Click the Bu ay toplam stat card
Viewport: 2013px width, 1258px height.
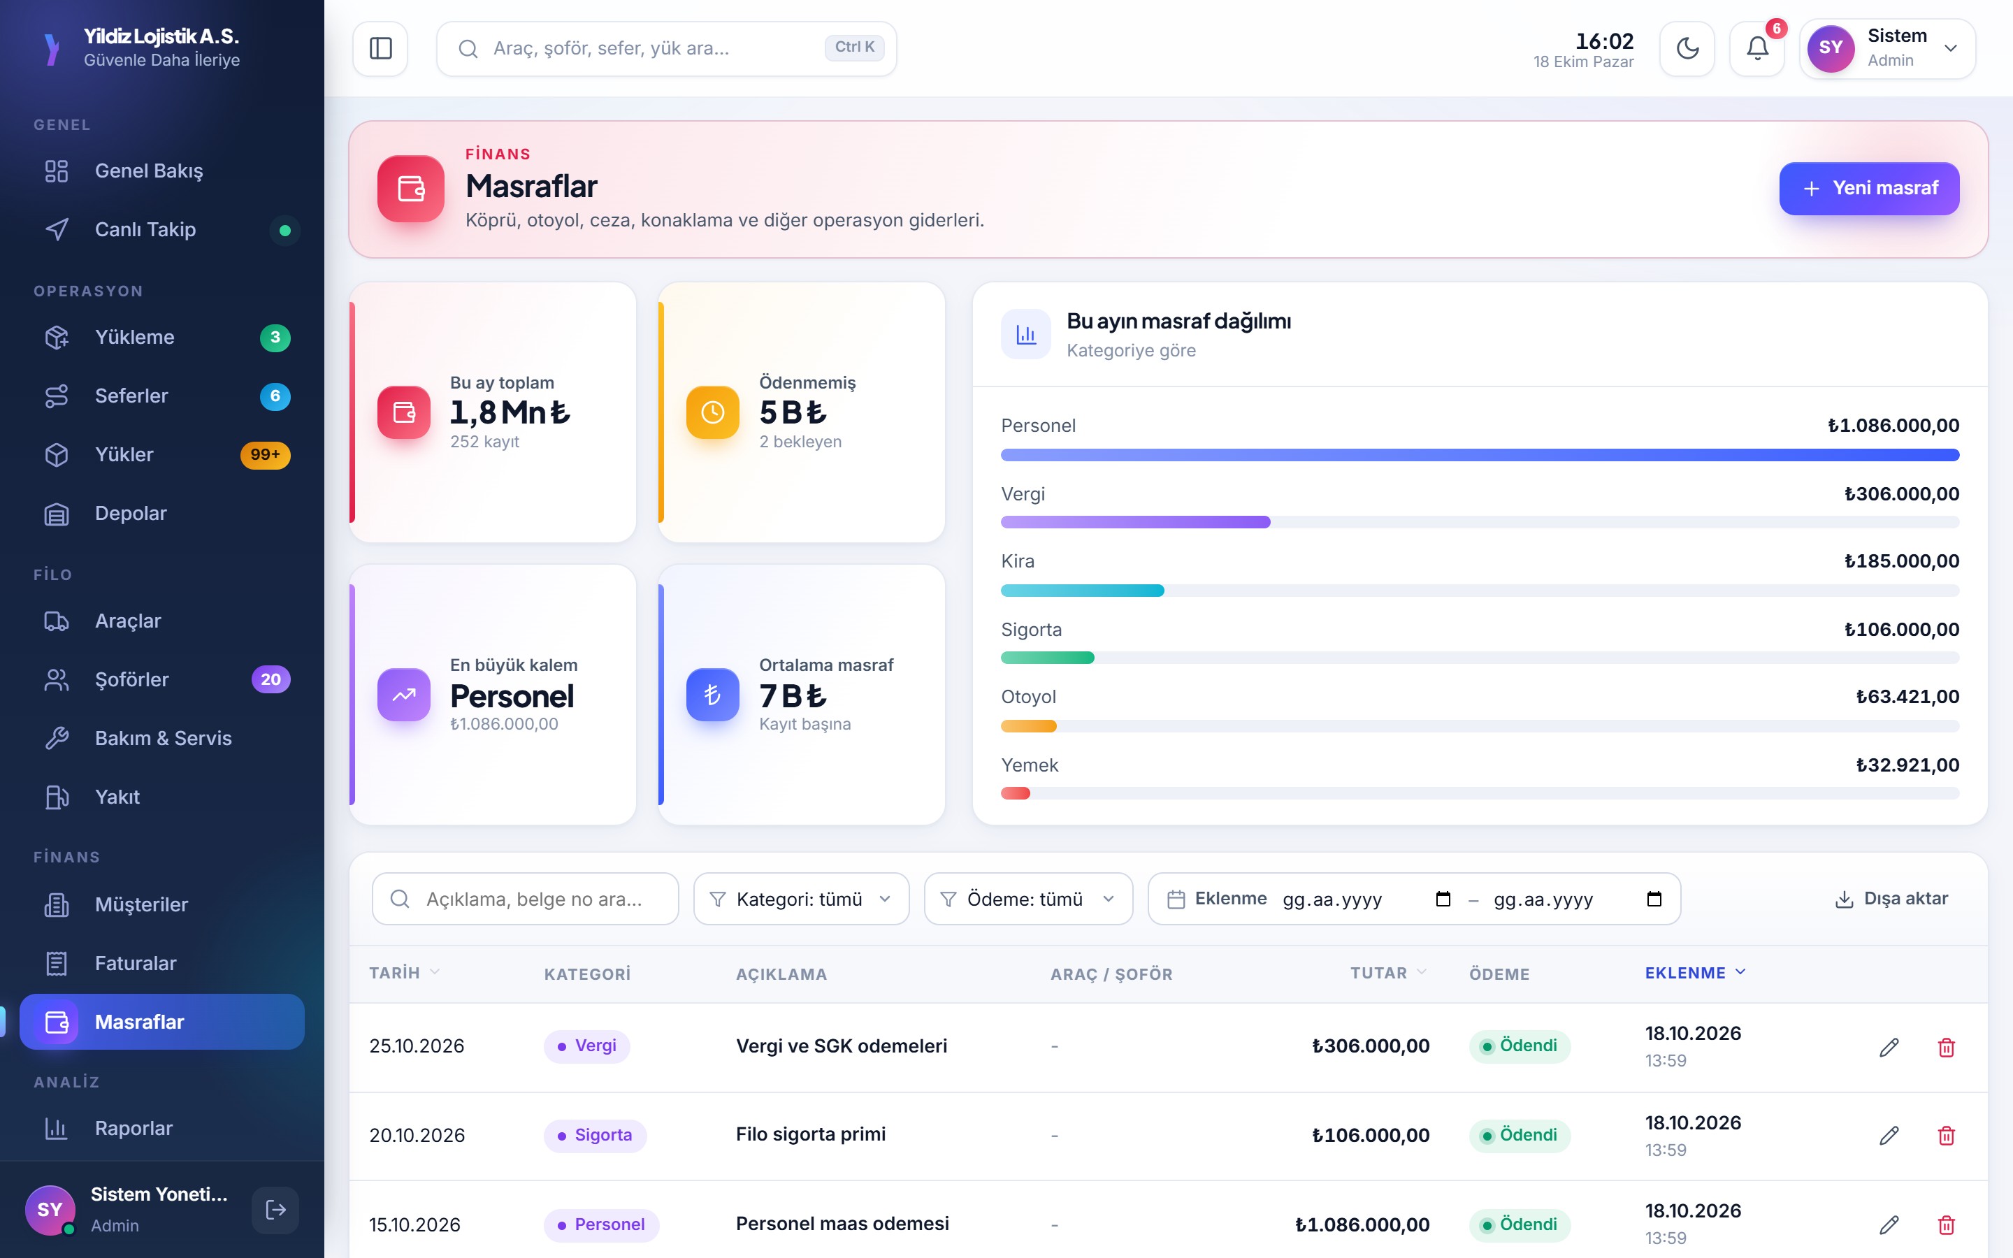click(x=493, y=412)
